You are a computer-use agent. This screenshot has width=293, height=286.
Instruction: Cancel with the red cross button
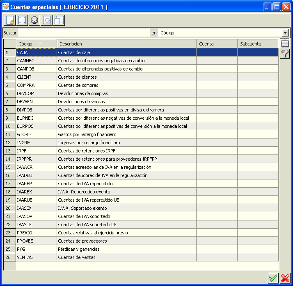click(285, 278)
